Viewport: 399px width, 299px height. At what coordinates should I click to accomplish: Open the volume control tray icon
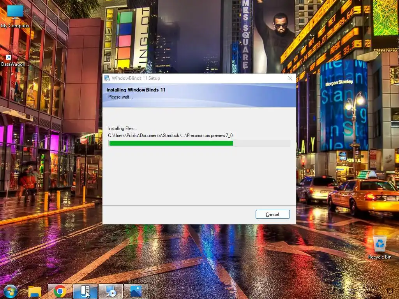tap(341, 291)
